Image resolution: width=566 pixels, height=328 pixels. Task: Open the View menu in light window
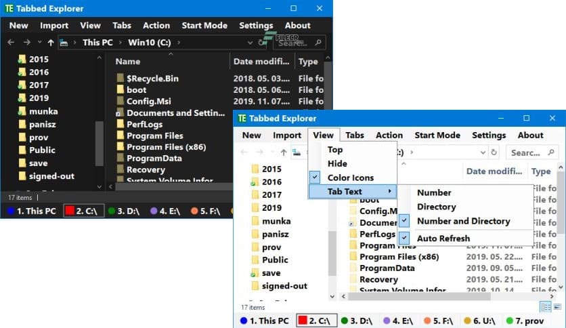323,135
